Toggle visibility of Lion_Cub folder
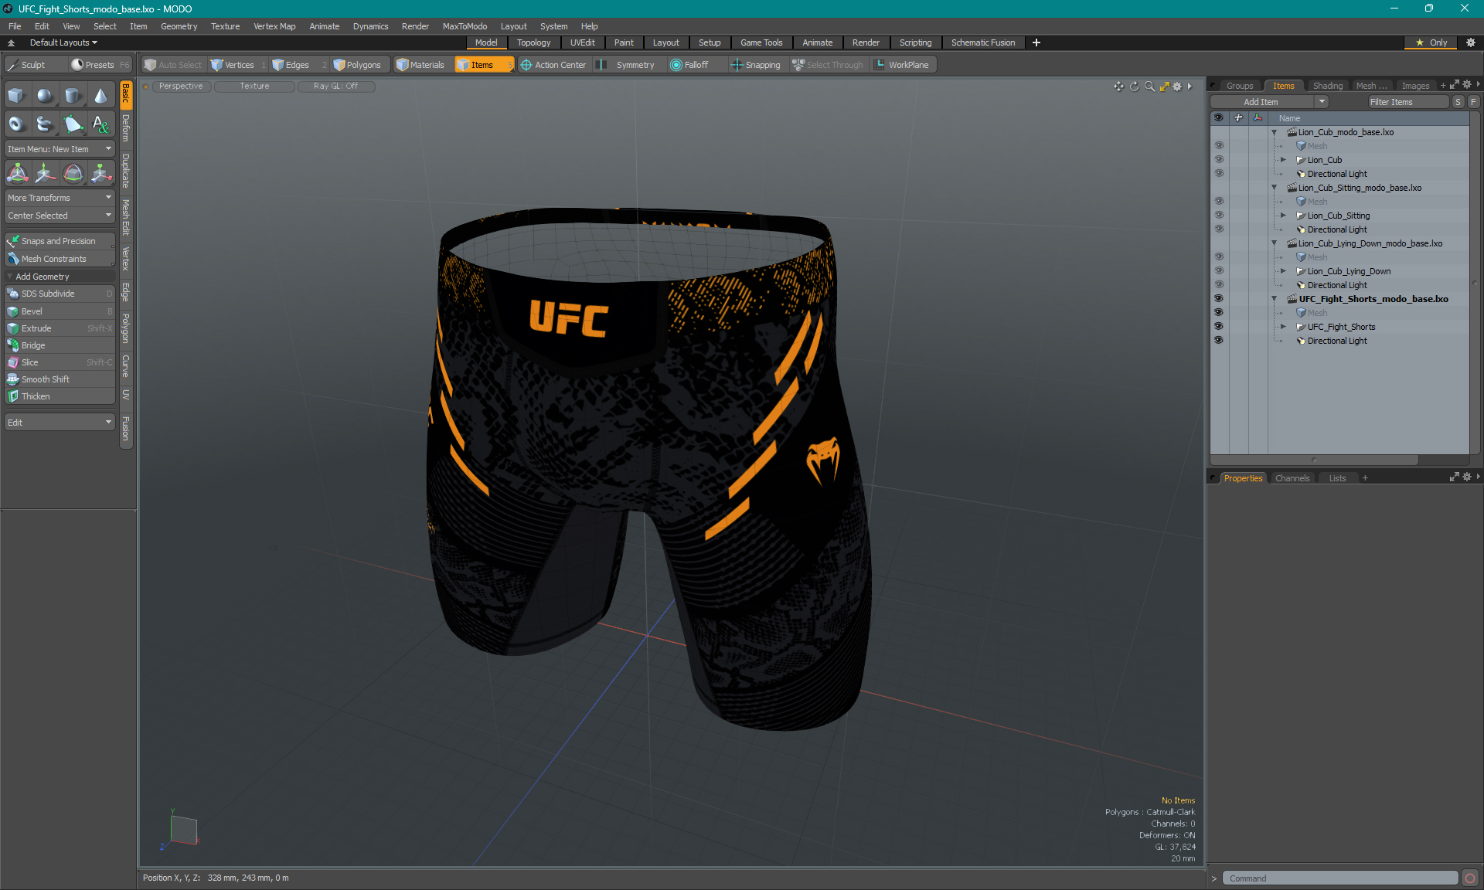The width and height of the screenshot is (1484, 890). 1219,160
